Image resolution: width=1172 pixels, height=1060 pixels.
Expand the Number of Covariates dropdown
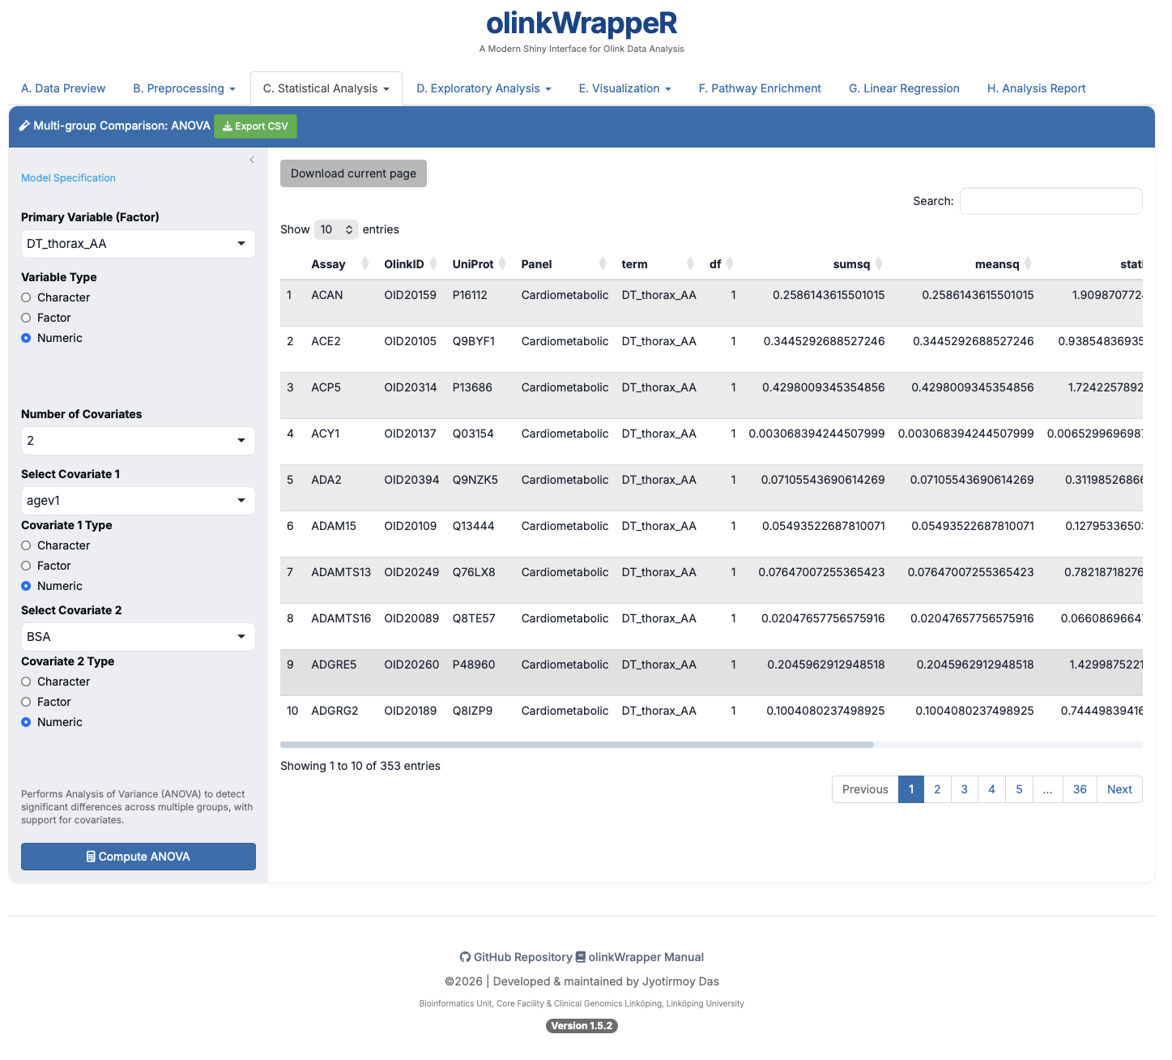coord(138,441)
